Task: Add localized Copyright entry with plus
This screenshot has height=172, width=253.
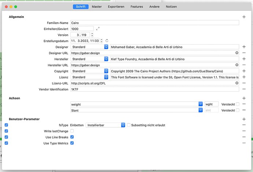Action: 244,71
